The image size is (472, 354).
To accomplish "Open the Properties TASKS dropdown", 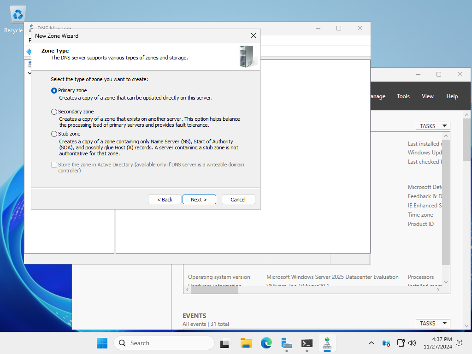I will pos(433,126).
